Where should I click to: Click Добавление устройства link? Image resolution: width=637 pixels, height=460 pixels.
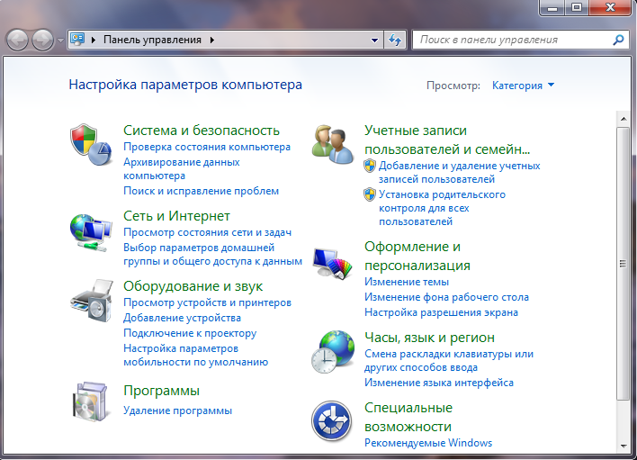182,318
